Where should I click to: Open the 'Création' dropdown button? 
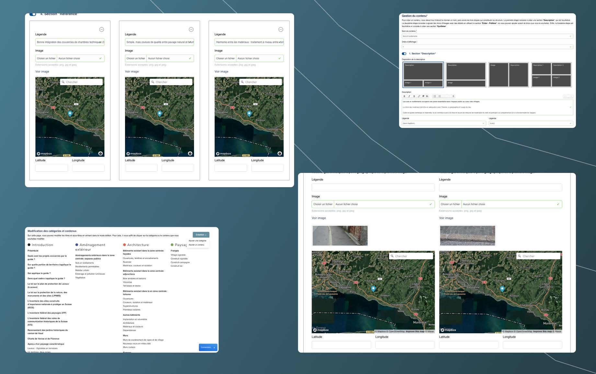(201, 235)
